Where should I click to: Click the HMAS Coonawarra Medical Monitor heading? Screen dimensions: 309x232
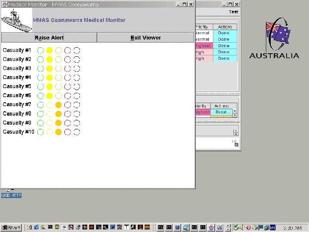(79, 20)
